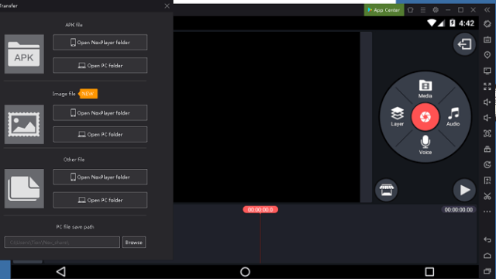The image size is (496, 279).
Task: Tap Android home circle in navigation bar
Action: point(245,271)
